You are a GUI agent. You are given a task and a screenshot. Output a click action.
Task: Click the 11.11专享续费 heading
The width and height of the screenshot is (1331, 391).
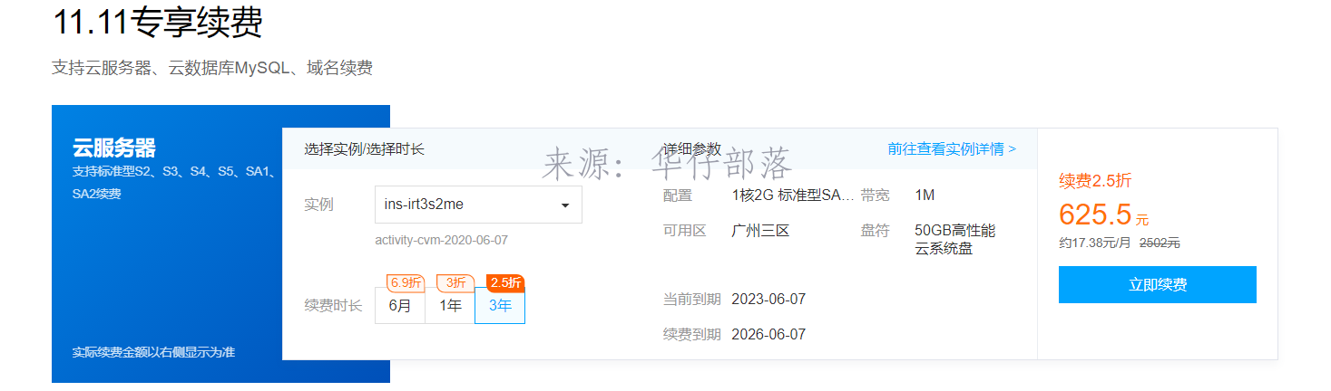tap(158, 22)
